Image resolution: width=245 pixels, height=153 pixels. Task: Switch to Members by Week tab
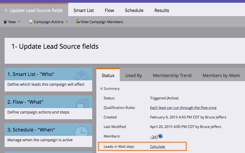221,75
